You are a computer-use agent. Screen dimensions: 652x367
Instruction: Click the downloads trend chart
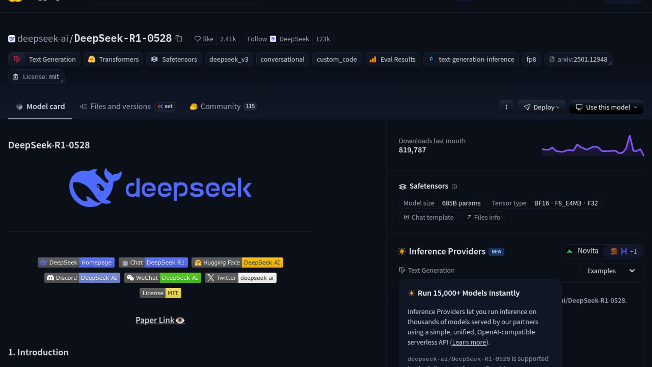point(593,146)
